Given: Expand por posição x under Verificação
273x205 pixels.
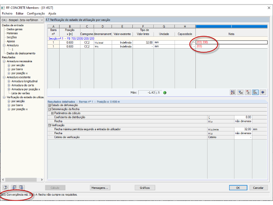Looking at the screenshot, I should [9, 109].
